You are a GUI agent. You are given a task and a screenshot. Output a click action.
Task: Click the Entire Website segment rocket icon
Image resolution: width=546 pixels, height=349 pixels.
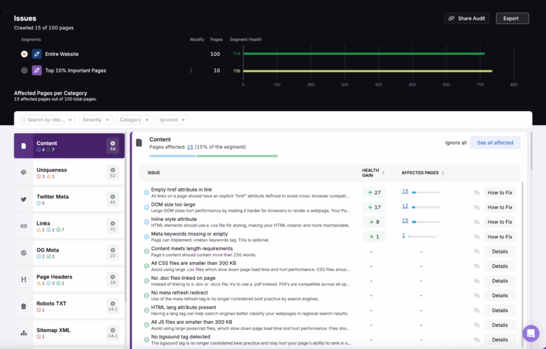click(37, 54)
